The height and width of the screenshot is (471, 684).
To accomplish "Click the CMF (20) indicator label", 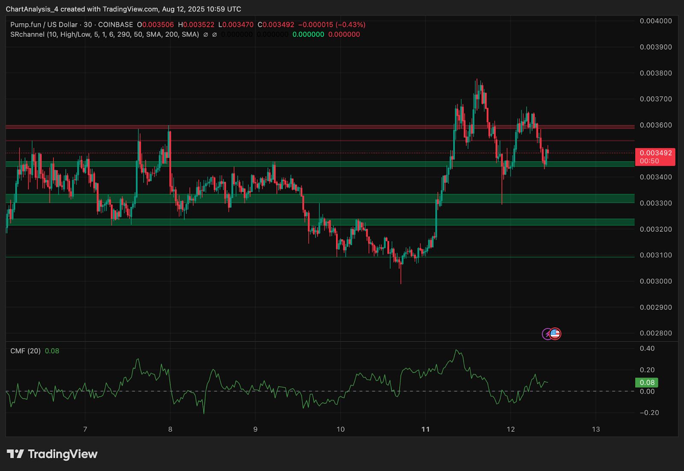I will (x=25, y=351).
